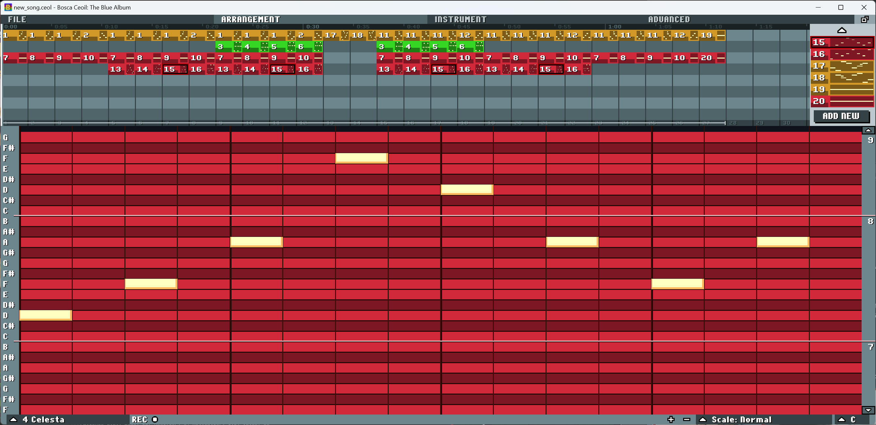Open the FILE tab
The image size is (876, 425).
pyautogui.click(x=17, y=19)
